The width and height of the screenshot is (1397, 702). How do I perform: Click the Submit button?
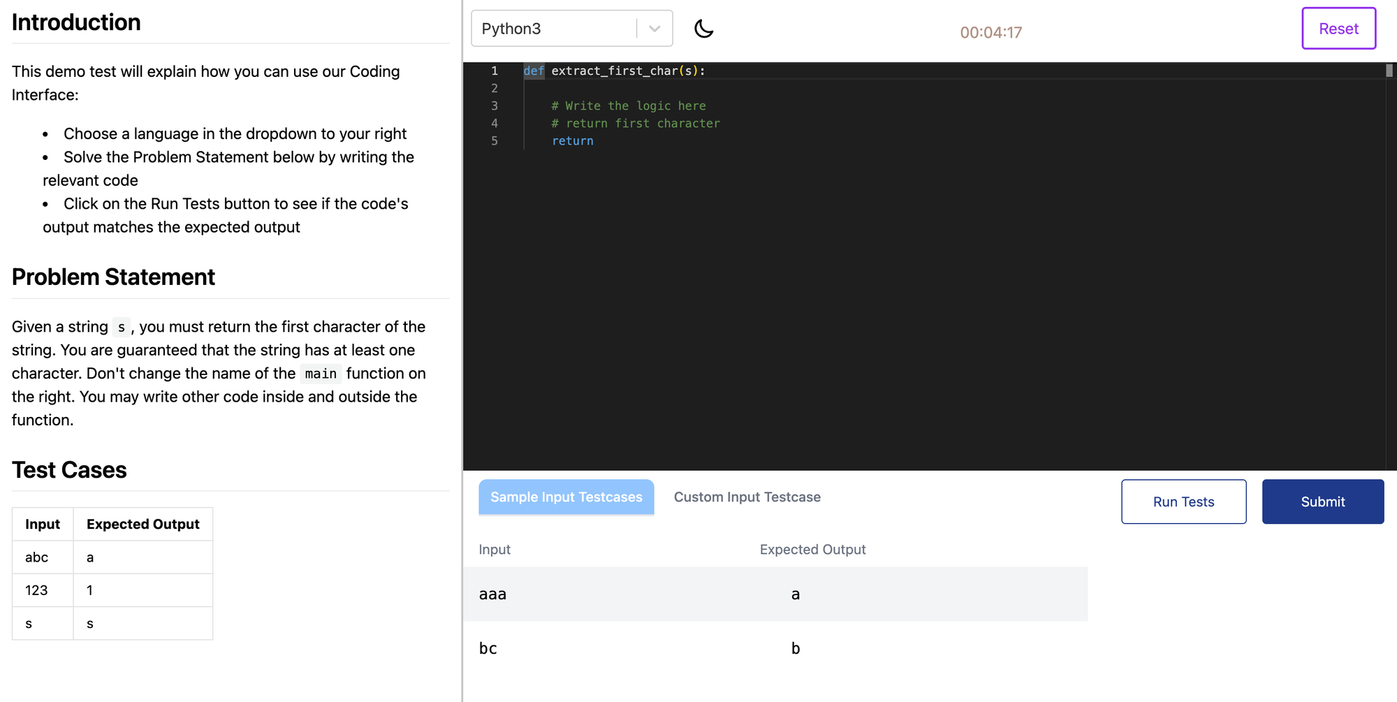tap(1322, 502)
